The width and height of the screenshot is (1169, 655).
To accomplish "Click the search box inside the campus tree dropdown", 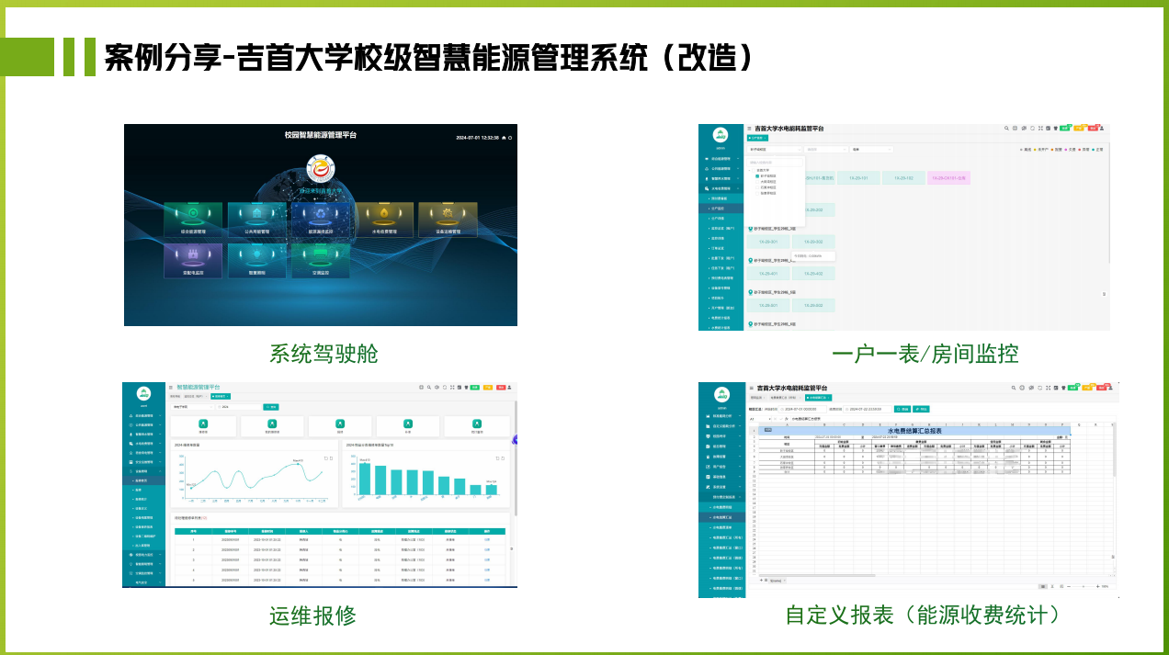I will point(775,163).
